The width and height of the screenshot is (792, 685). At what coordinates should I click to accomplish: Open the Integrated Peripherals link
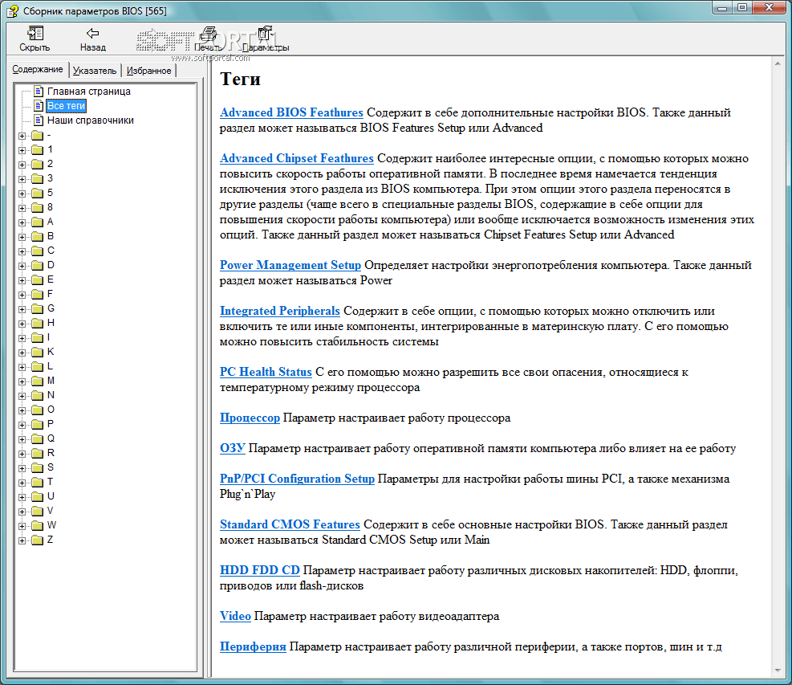coord(280,311)
